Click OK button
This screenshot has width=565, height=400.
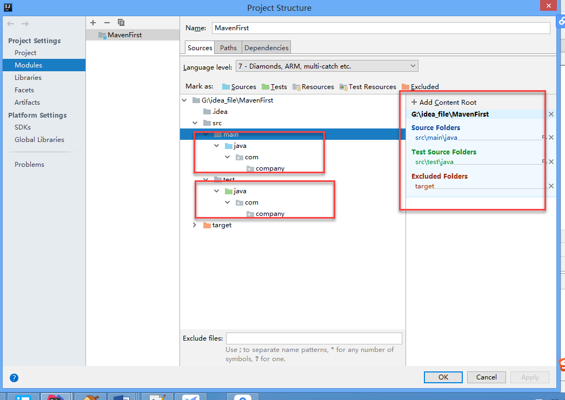tap(443, 377)
